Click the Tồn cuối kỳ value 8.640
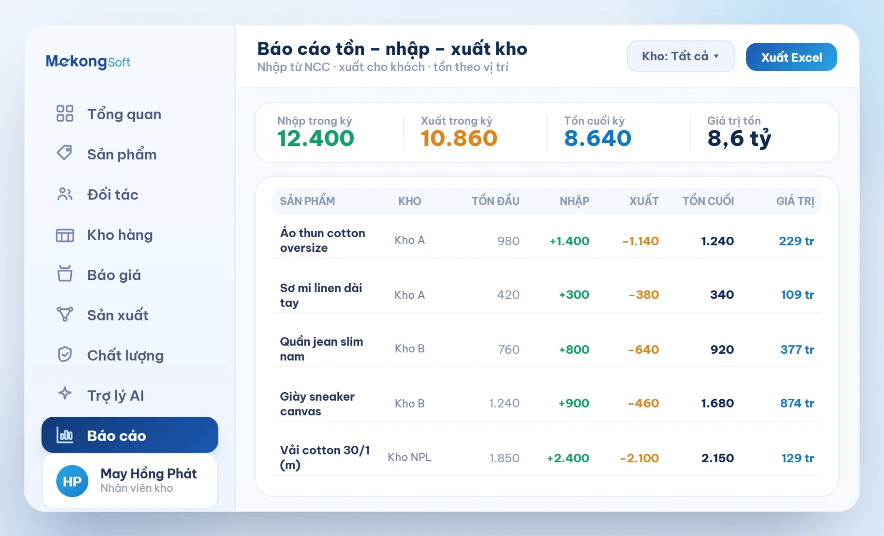The image size is (884, 536). click(x=598, y=138)
